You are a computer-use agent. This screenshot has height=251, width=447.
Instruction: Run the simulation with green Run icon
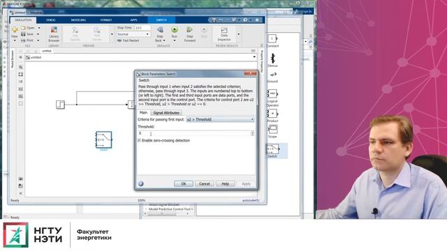click(175, 29)
